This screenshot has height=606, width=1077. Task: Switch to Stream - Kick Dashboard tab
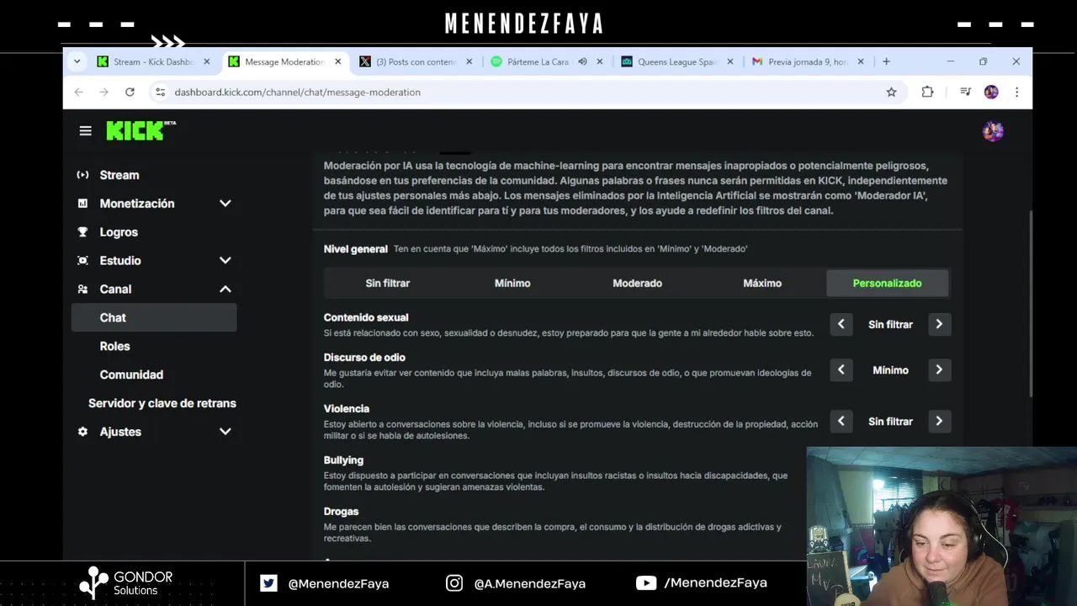pyautogui.click(x=153, y=61)
